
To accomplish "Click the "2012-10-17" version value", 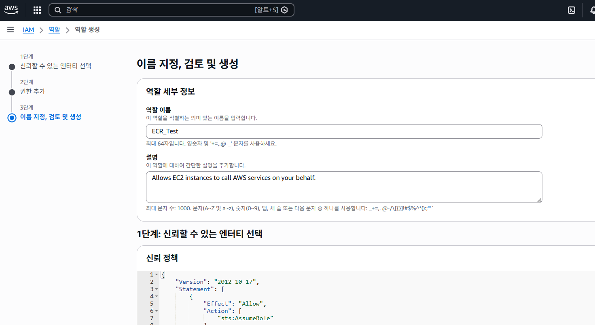I will [236, 282].
